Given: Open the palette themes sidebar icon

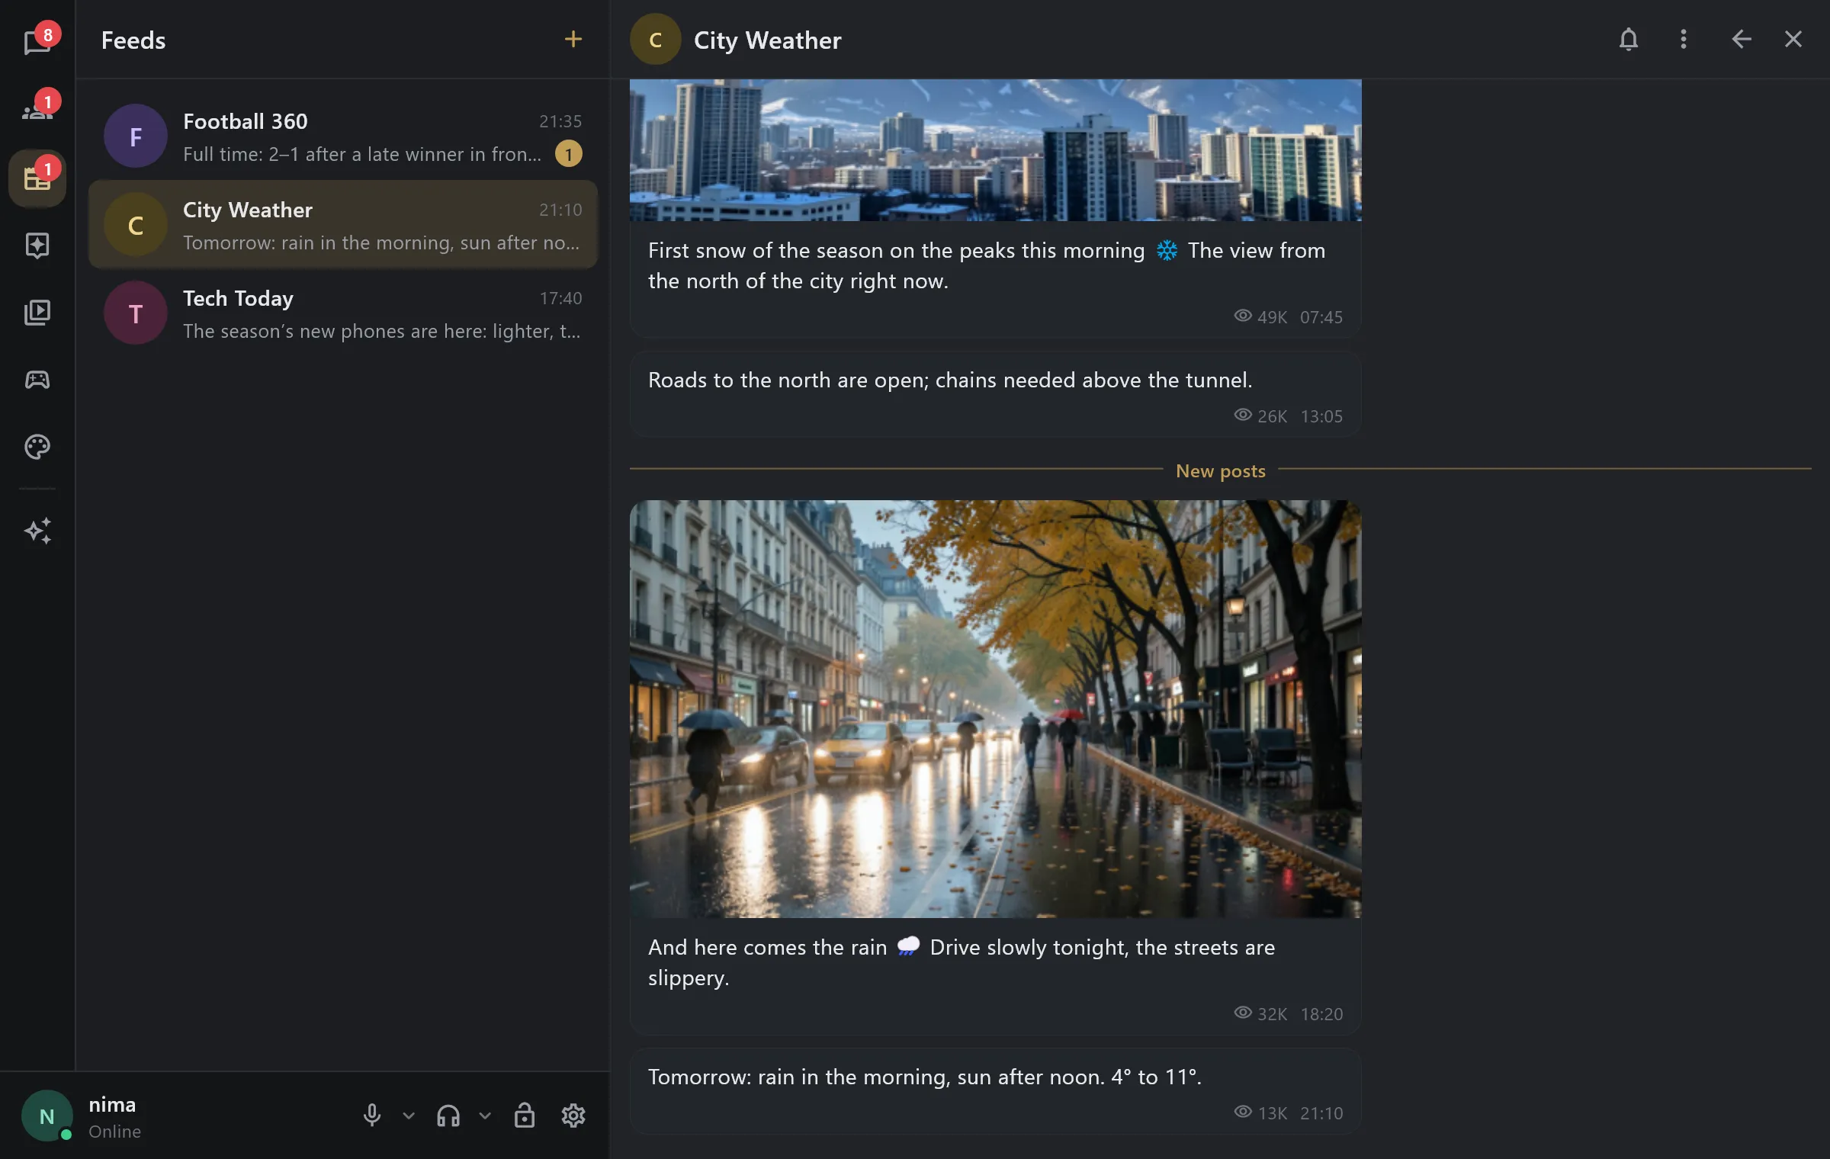Looking at the screenshot, I should click(37, 446).
